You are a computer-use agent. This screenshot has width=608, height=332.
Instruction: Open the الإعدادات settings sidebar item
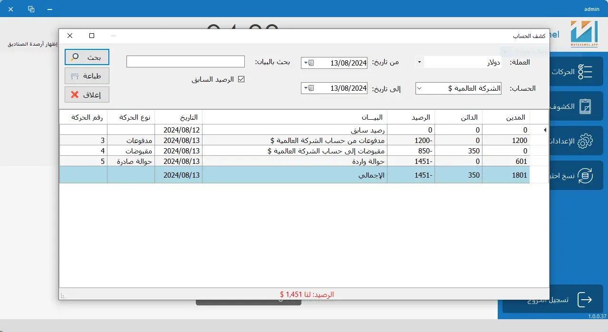tap(577, 141)
